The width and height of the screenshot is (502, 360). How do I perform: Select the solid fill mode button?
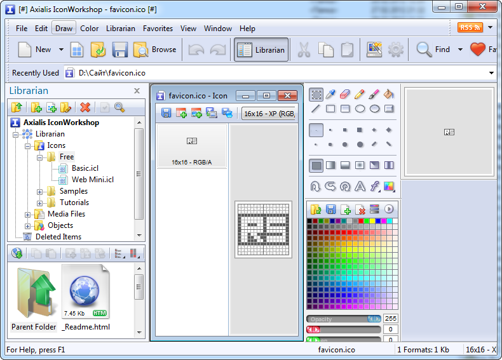(316, 166)
